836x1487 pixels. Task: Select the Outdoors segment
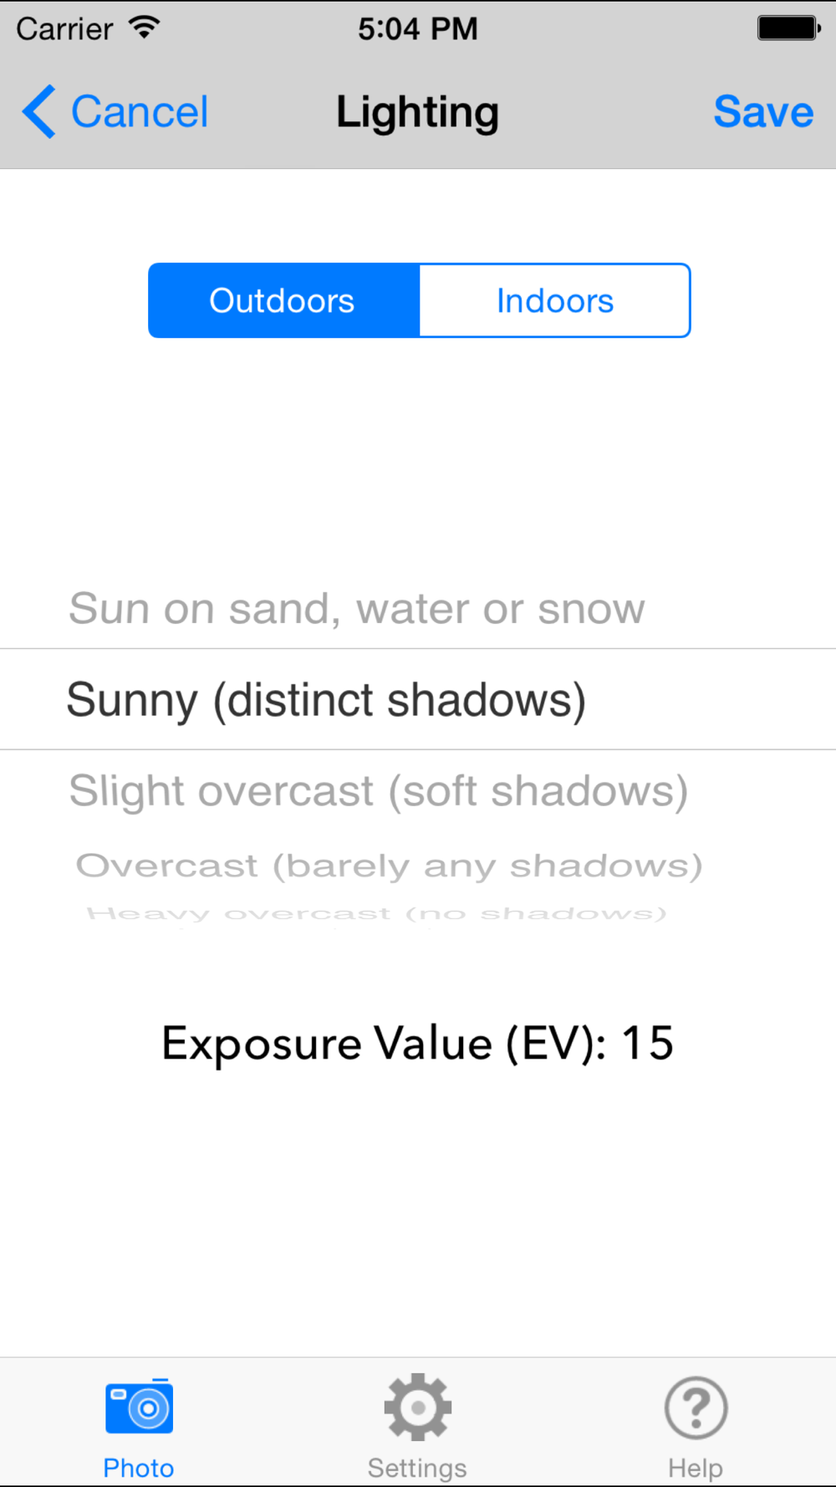coord(283,300)
